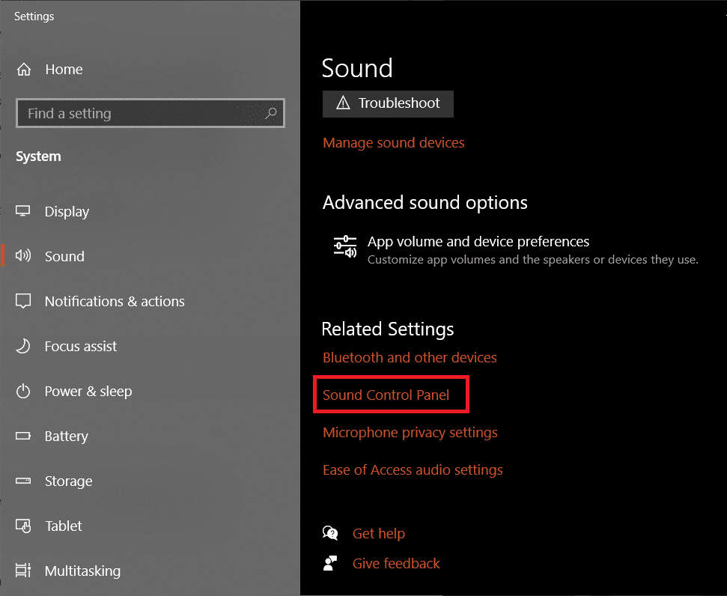Go to Bluetooth and other devices
Screen dimensions: 727x596
pos(410,357)
